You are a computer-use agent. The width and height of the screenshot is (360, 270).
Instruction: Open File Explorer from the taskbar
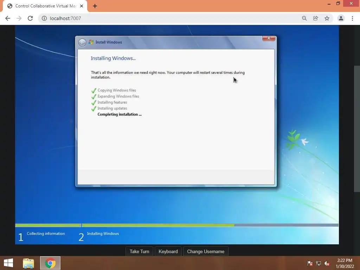point(28,263)
